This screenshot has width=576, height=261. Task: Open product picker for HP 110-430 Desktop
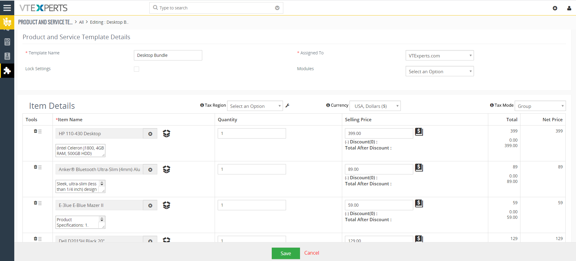click(x=166, y=133)
